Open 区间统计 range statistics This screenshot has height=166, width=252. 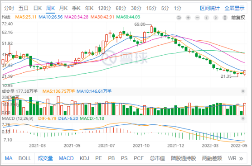[x=210, y=8]
